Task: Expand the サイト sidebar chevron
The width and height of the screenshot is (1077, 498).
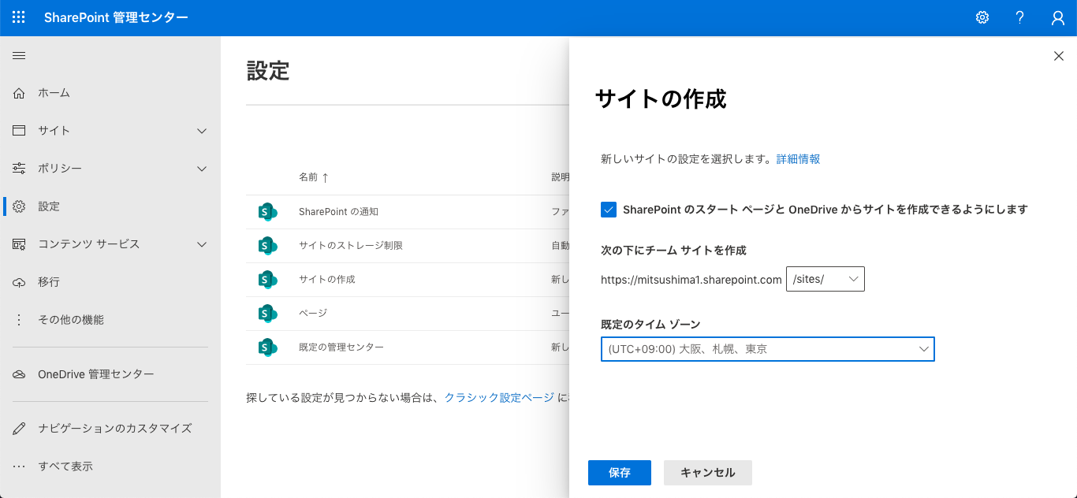Action: coord(202,131)
